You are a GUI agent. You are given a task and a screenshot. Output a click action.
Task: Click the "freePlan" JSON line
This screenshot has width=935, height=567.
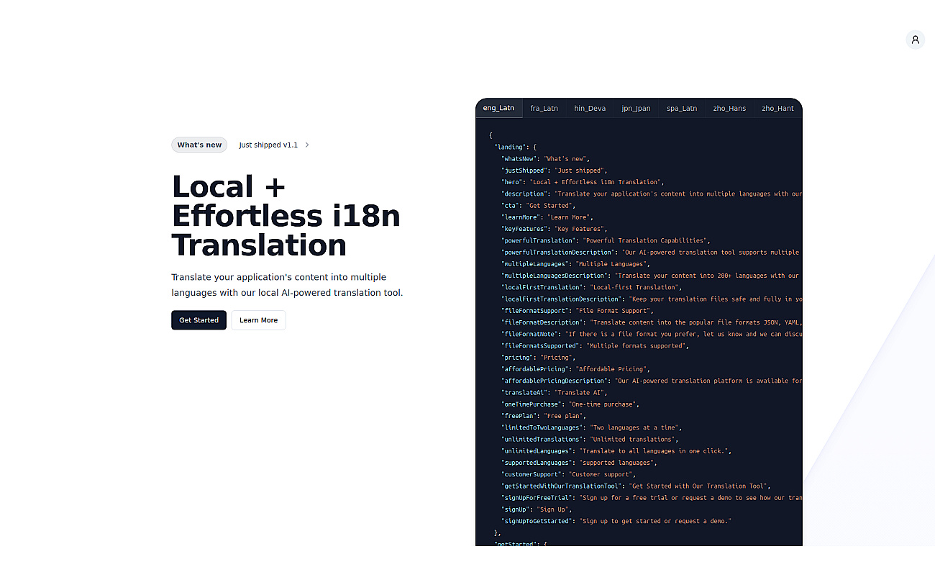544,416
